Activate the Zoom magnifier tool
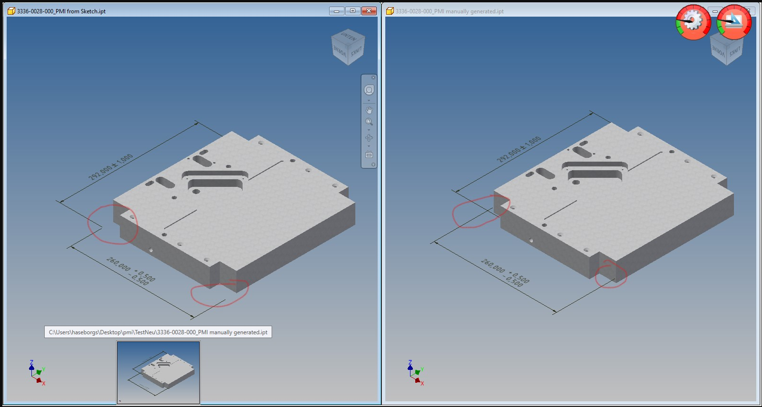 tap(369, 122)
